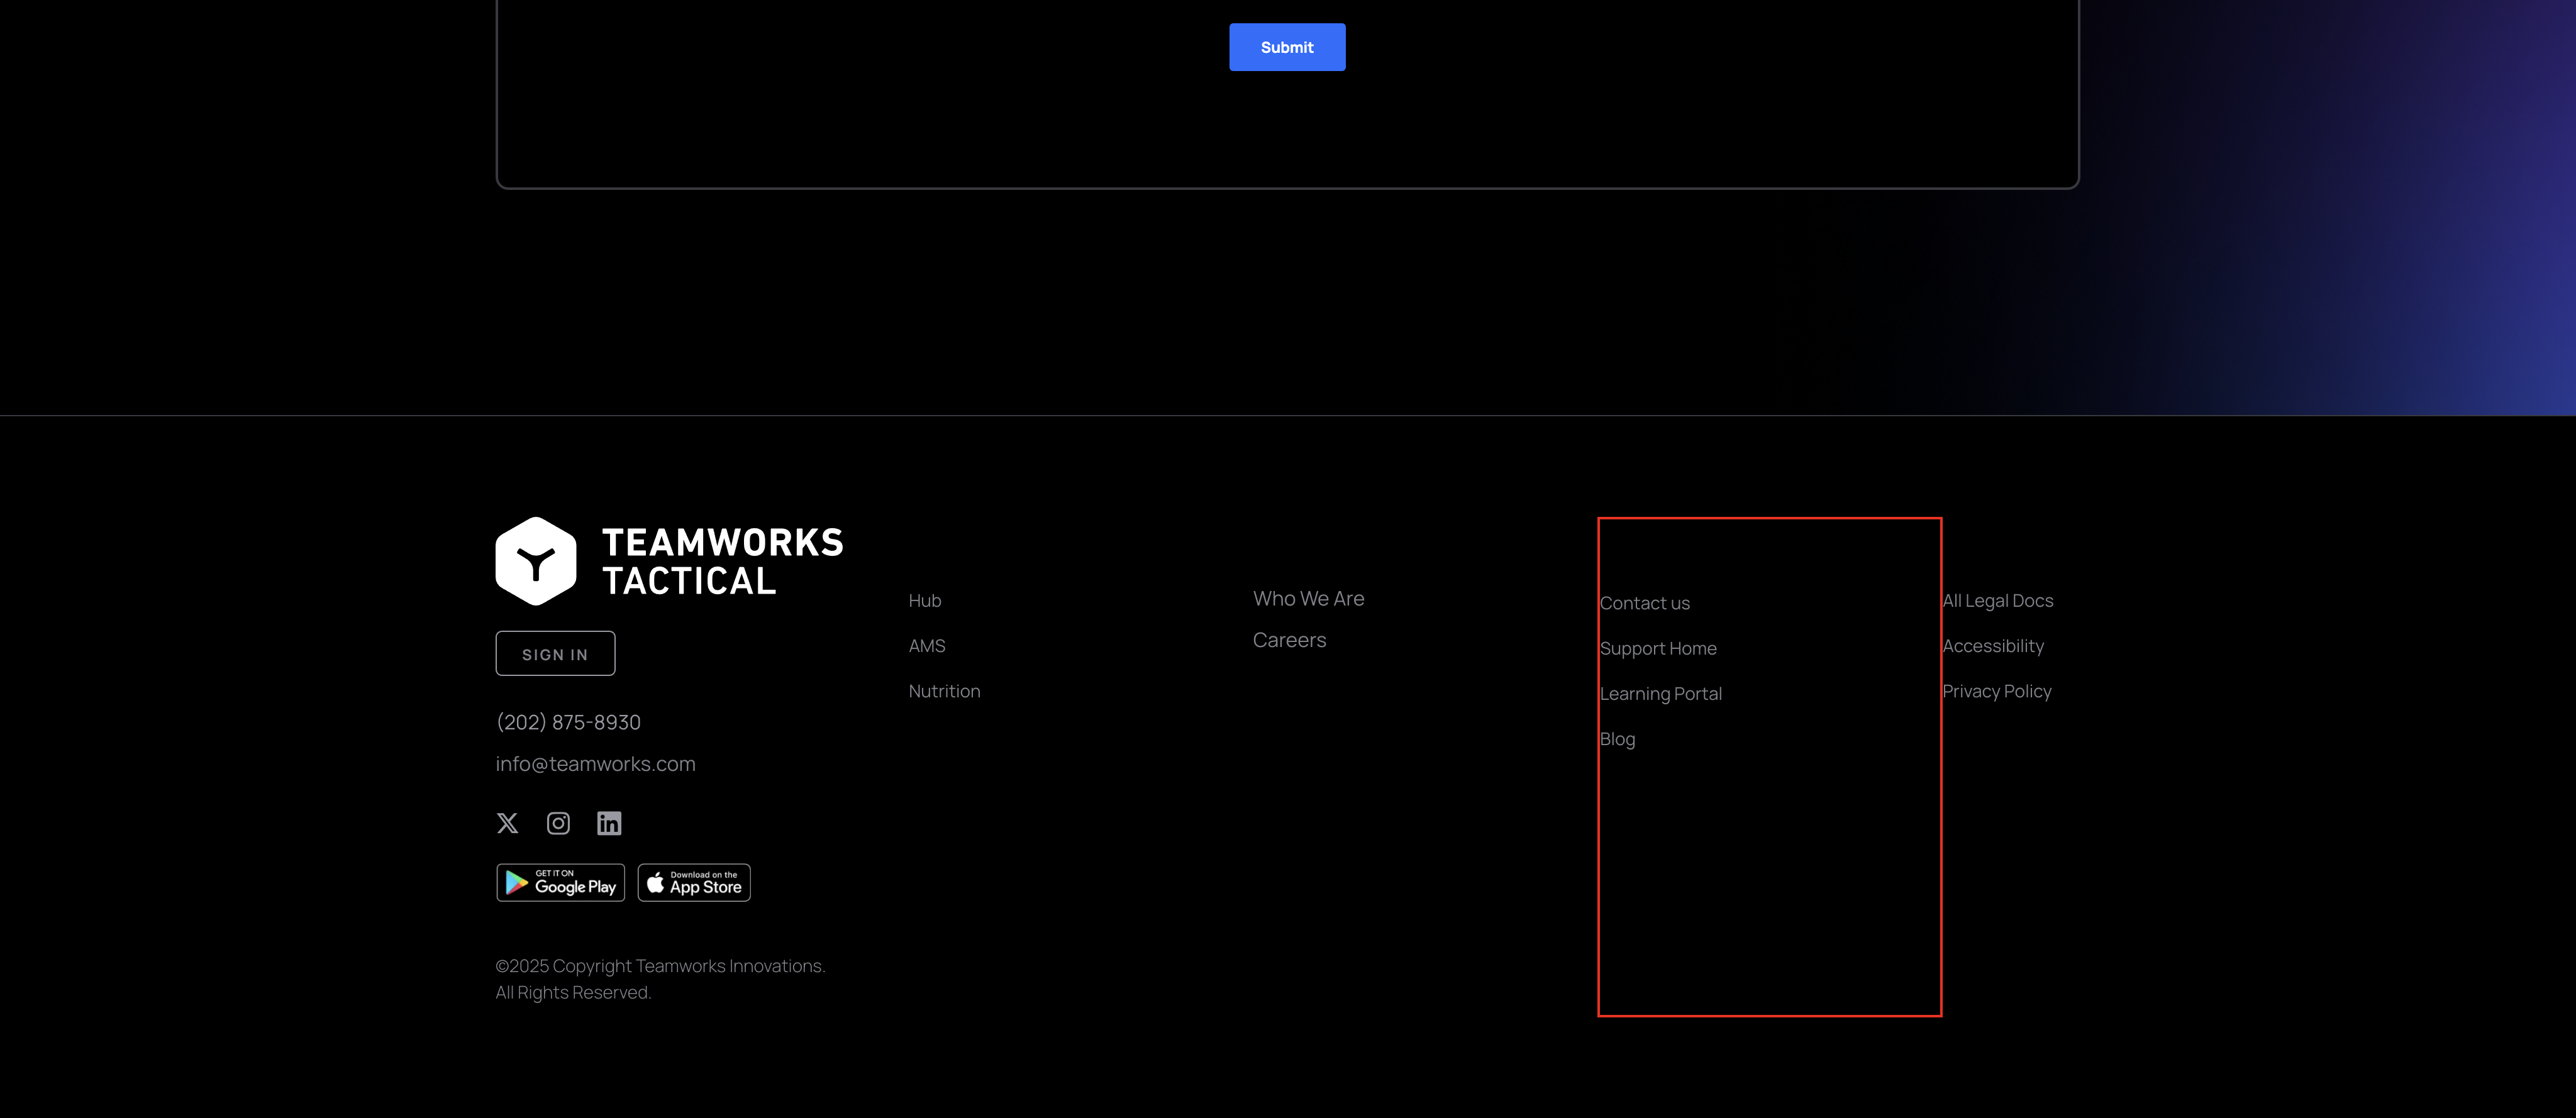The height and width of the screenshot is (1118, 2576).
Task: Visit the Careers page link
Action: pyautogui.click(x=1289, y=640)
